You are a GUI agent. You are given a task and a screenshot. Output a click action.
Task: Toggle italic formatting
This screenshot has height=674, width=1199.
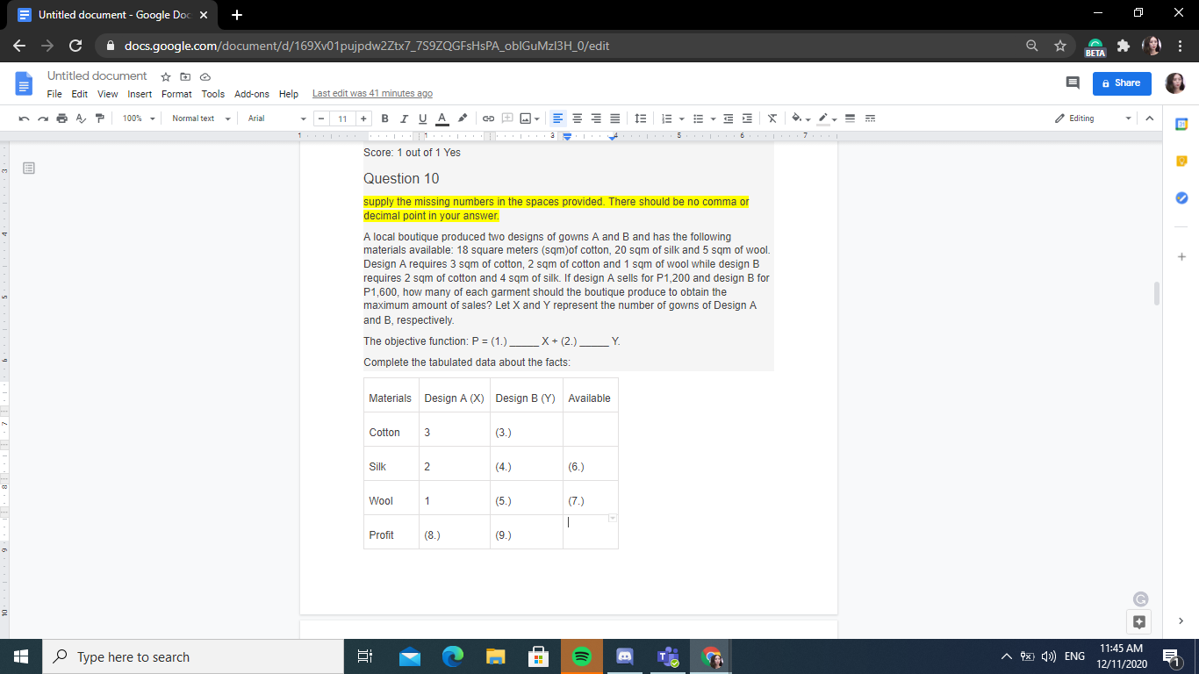point(403,118)
